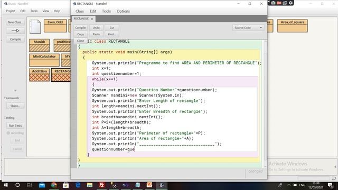Open the Options menu in editor

tap(123, 11)
